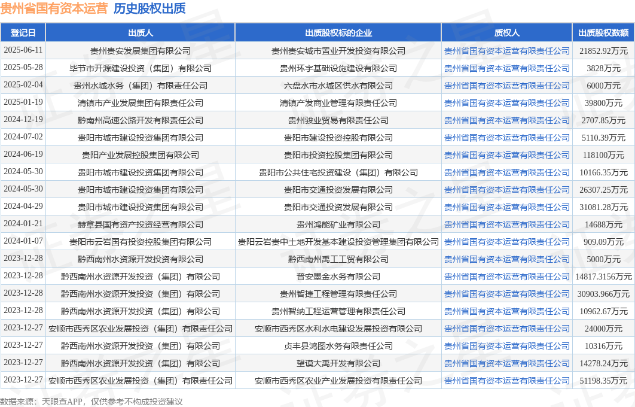635x407 pixels.
Task: Click the date cell 2024-06-19
Action: 23,154
